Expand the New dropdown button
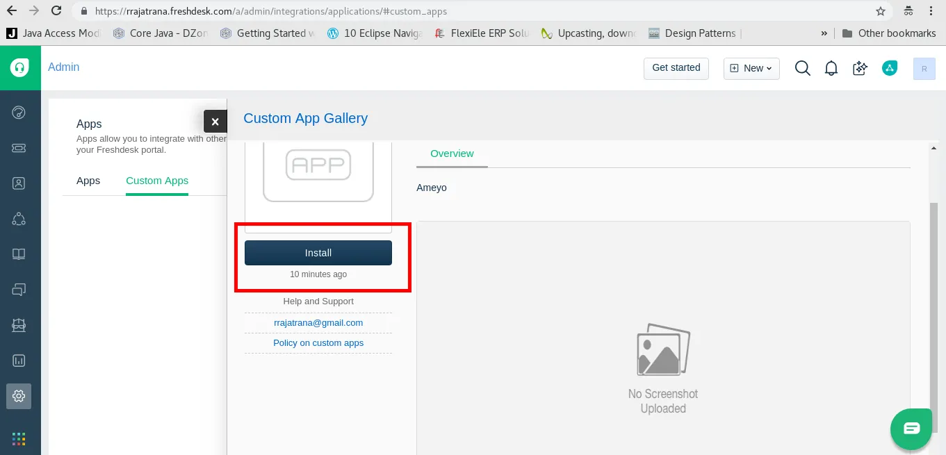The image size is (946, 455). coord(751,68)
